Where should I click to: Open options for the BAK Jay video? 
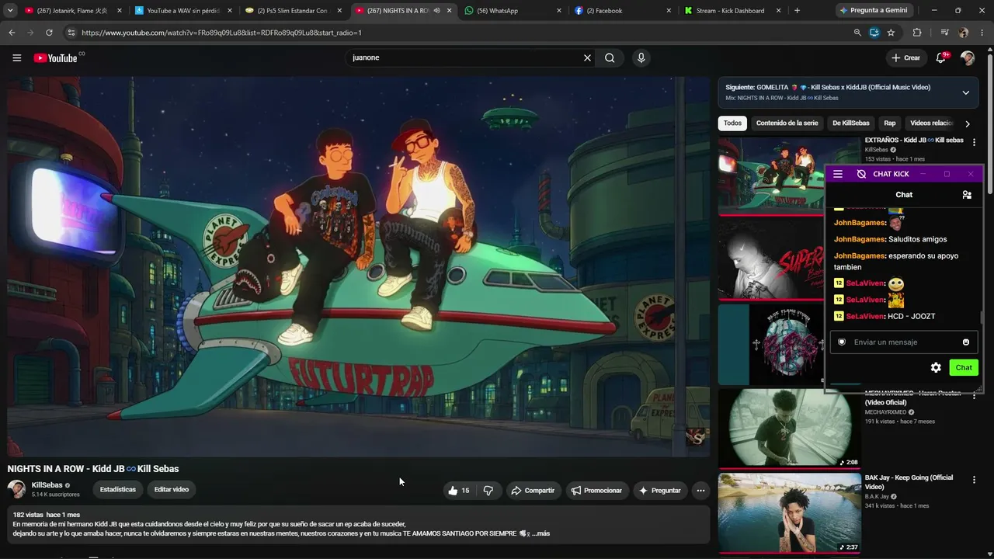tap(974, 481)
